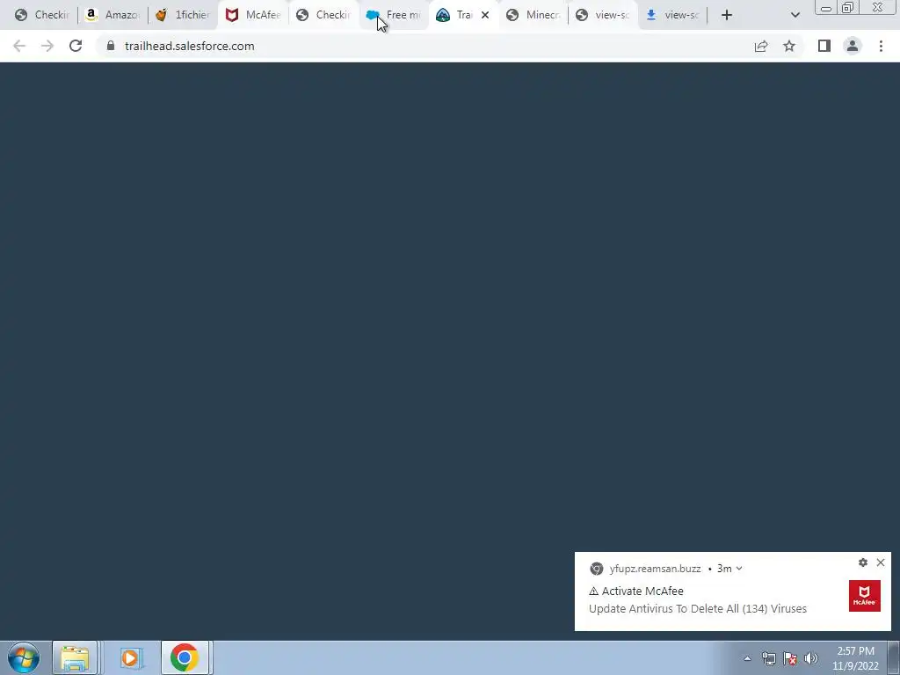
Task: Click the volume speaker tray icon
Action: (811, 658)
